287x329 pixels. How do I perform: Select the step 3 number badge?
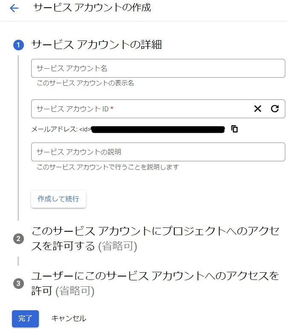(x=18, y=283)
